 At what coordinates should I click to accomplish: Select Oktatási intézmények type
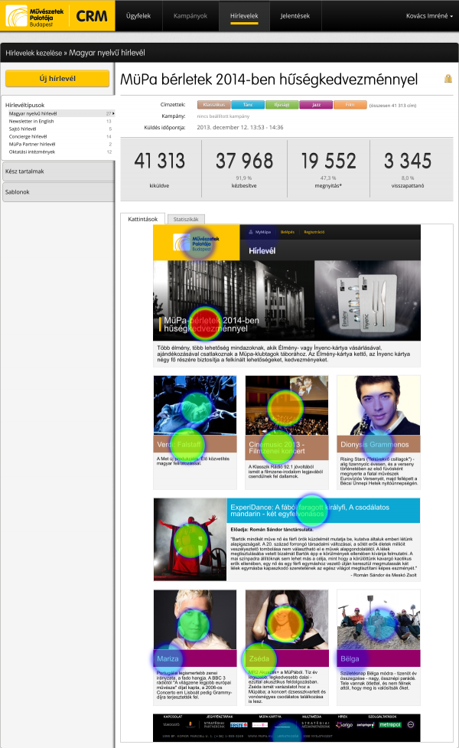pyautogui.click(x=32, y=152)
